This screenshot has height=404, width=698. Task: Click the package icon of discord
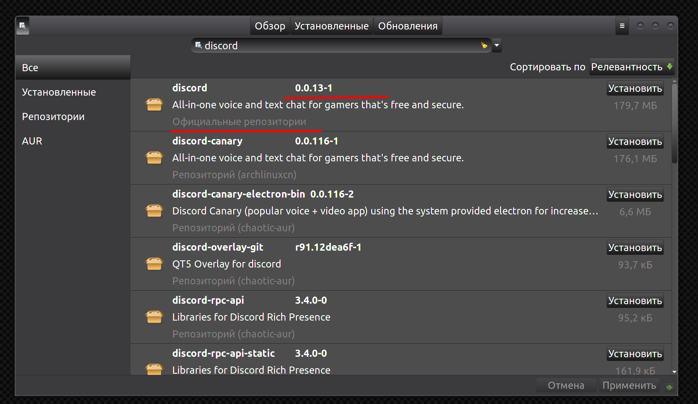(154, 104)
